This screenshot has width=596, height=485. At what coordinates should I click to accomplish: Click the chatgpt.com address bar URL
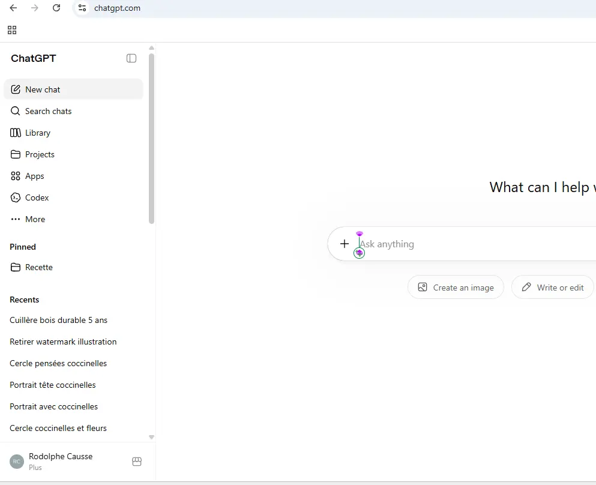pyautogui.click(x=118, y=8)
